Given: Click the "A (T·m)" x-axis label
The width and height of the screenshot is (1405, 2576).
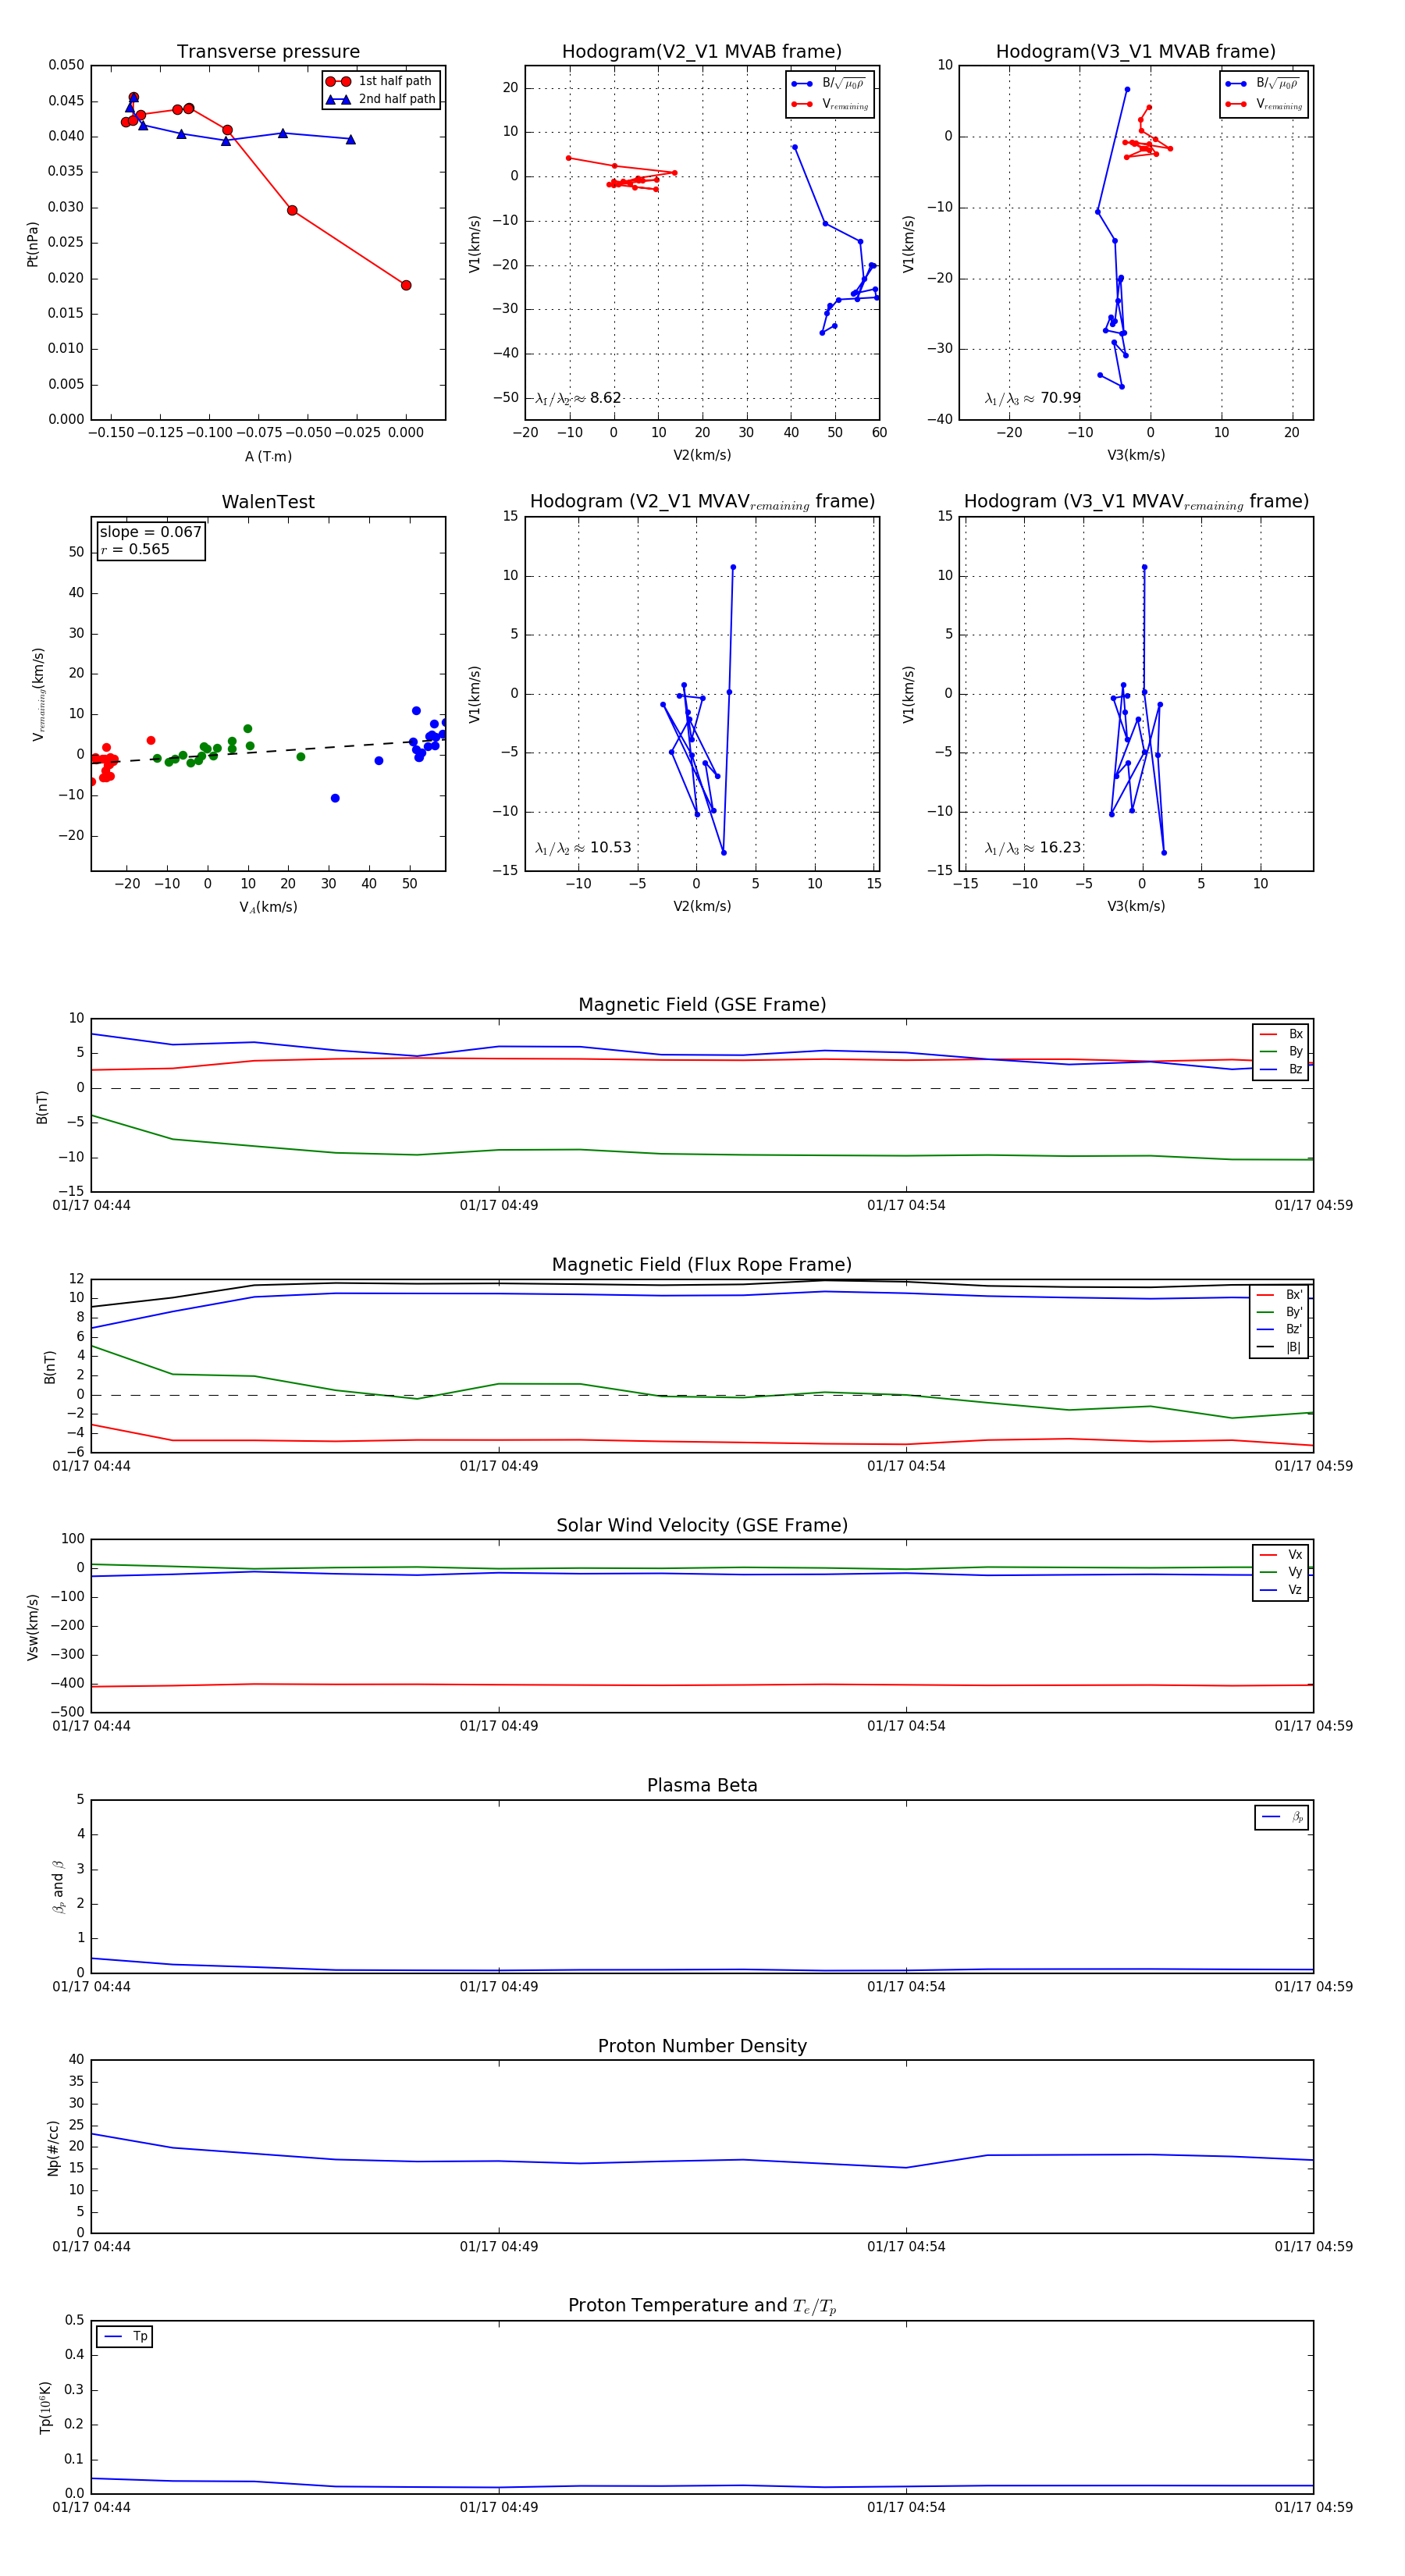Looking at the screenshot, I should pyautogui.click(x=268, y=456).
